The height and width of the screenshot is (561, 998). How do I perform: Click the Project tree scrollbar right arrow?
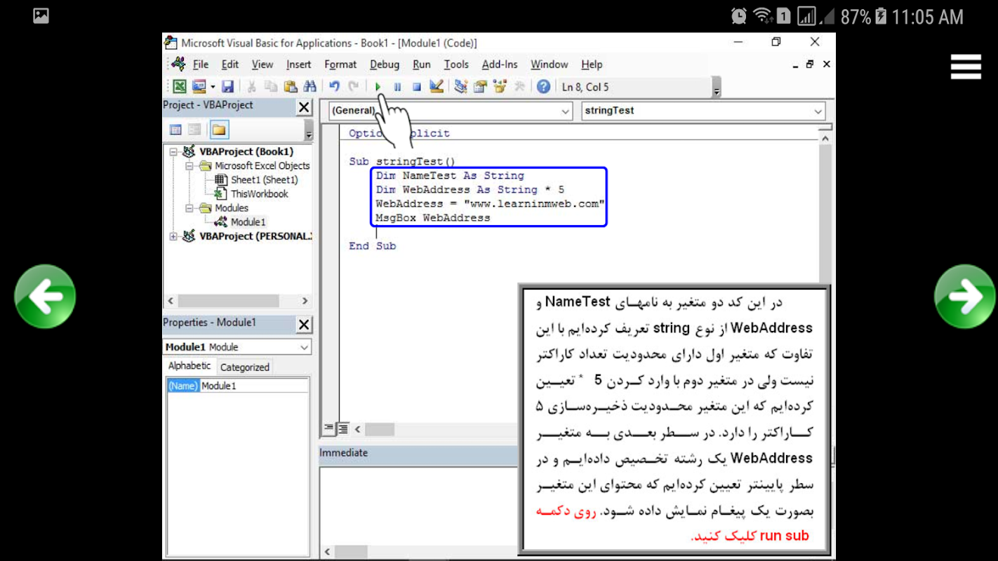click(x=305, y=301)
